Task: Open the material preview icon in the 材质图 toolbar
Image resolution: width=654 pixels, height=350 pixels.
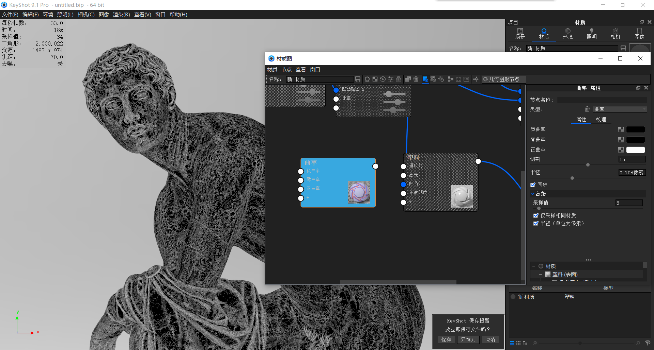Action: (x=367, y=79)
